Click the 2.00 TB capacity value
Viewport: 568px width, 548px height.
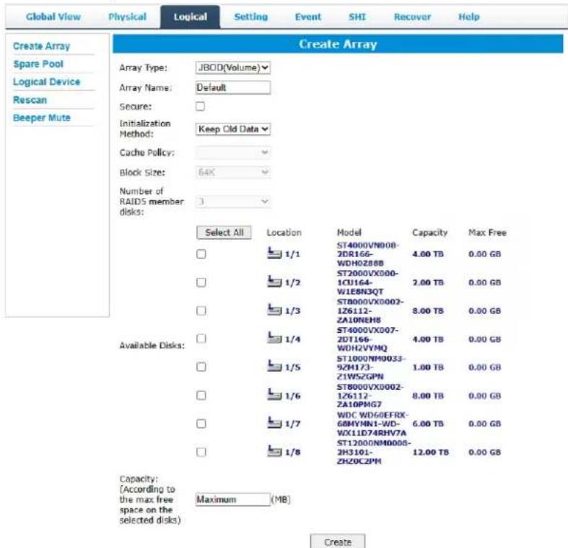click(x=428, y=282)
